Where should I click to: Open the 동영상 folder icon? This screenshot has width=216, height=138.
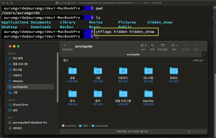click(x=174, y=71)
